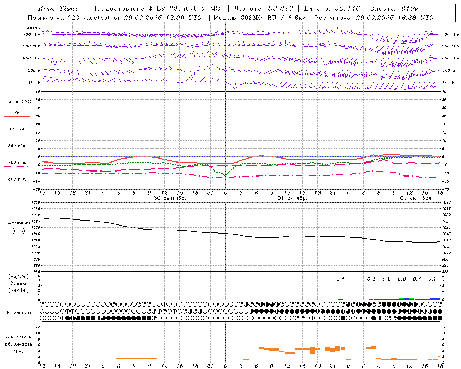Click the "(мм/3ч.)" precipitation unit label
Viewport: 461px width, 369px height.
[19, 277]
